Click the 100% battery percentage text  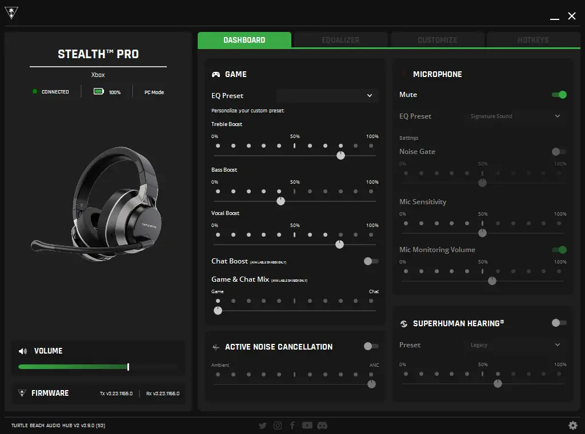point(114,92)
